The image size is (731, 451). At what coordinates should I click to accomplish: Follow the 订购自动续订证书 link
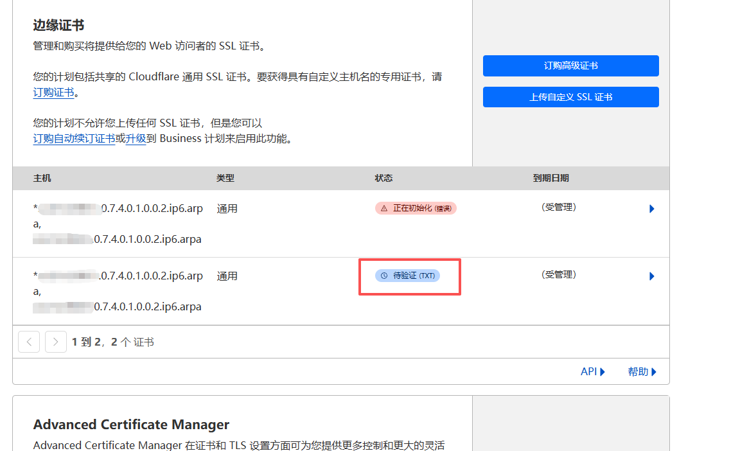point(74,138)
